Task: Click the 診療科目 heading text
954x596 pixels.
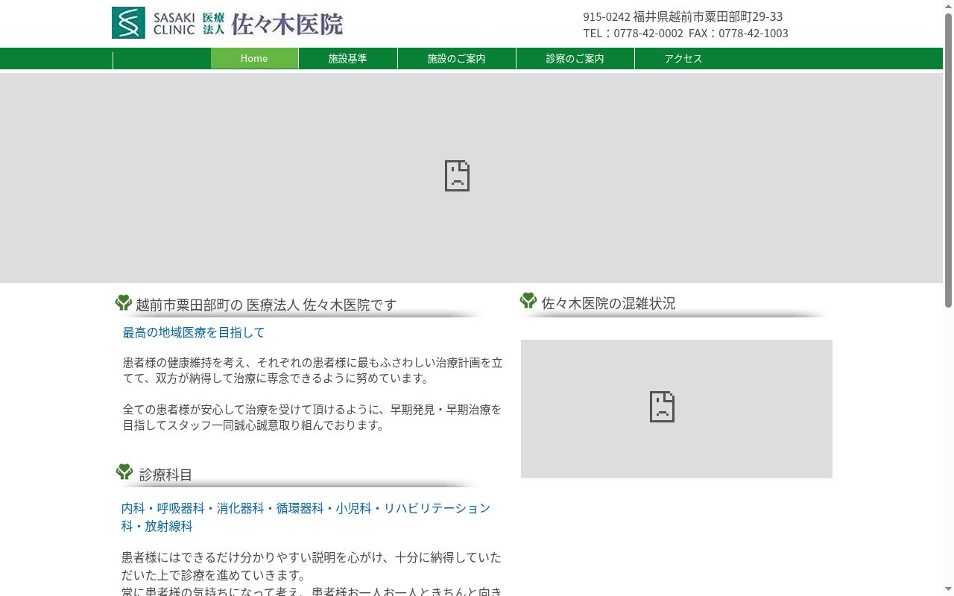Action: [165, 475]
